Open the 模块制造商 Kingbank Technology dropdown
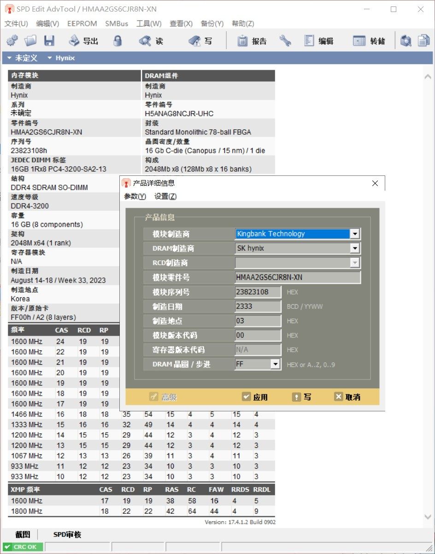435x554 pixels. (x=354, y=234)
